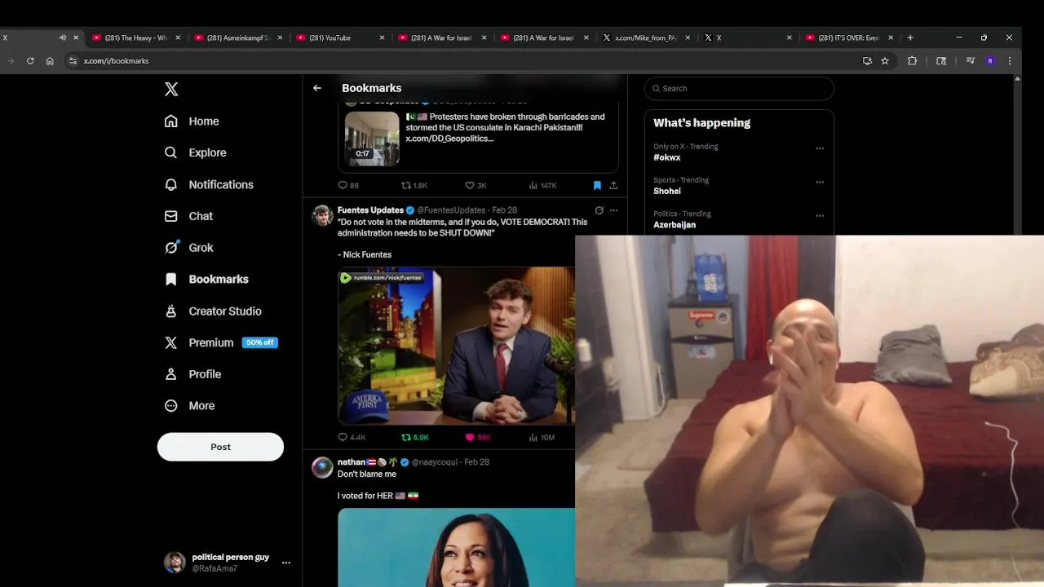Viewport: 1044px width, 587px height.
Task: Open the Shohei trending topic
Action: [x=667, y=191]
